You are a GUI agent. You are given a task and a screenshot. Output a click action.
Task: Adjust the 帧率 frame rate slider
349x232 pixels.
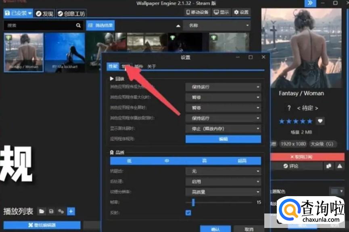193,202
